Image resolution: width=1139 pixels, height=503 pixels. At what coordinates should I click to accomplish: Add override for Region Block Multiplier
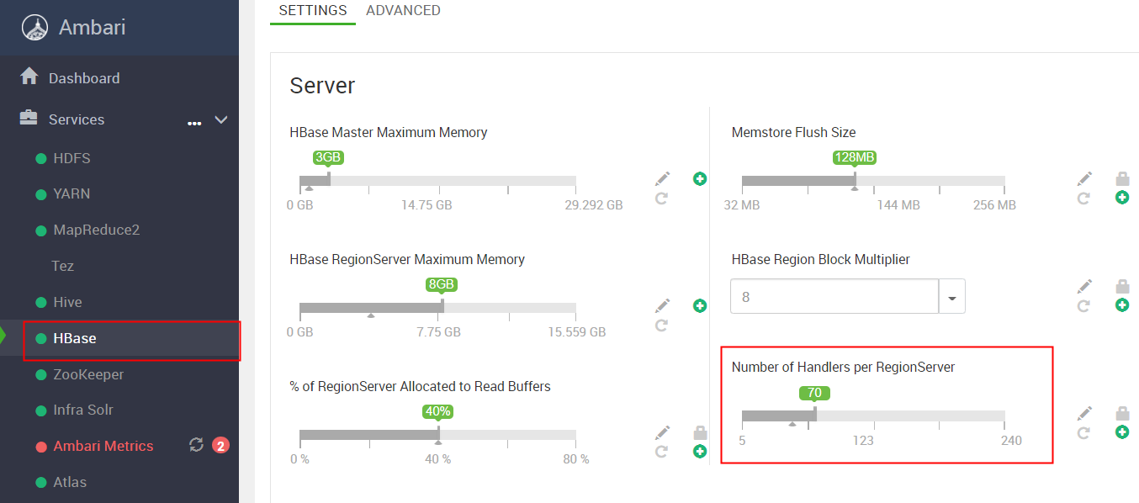point(1122,304)
